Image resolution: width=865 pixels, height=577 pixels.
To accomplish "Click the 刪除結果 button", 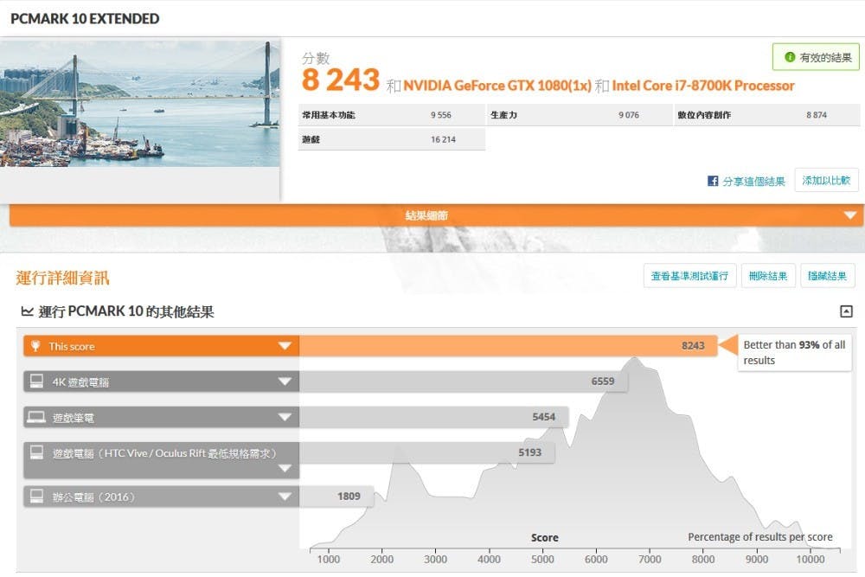I will 768,276.
